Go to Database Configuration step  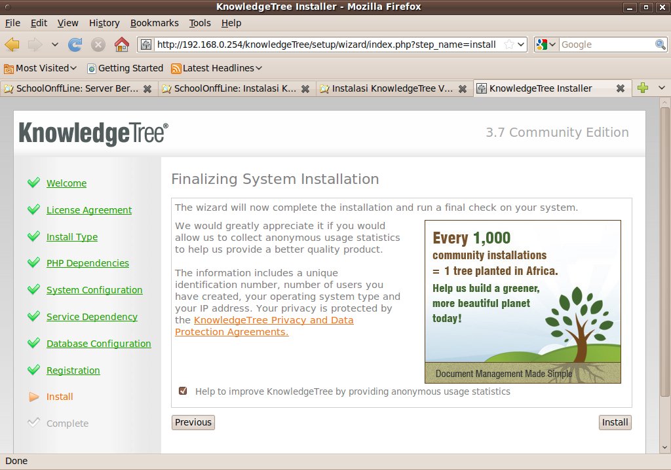coord(98,344)
